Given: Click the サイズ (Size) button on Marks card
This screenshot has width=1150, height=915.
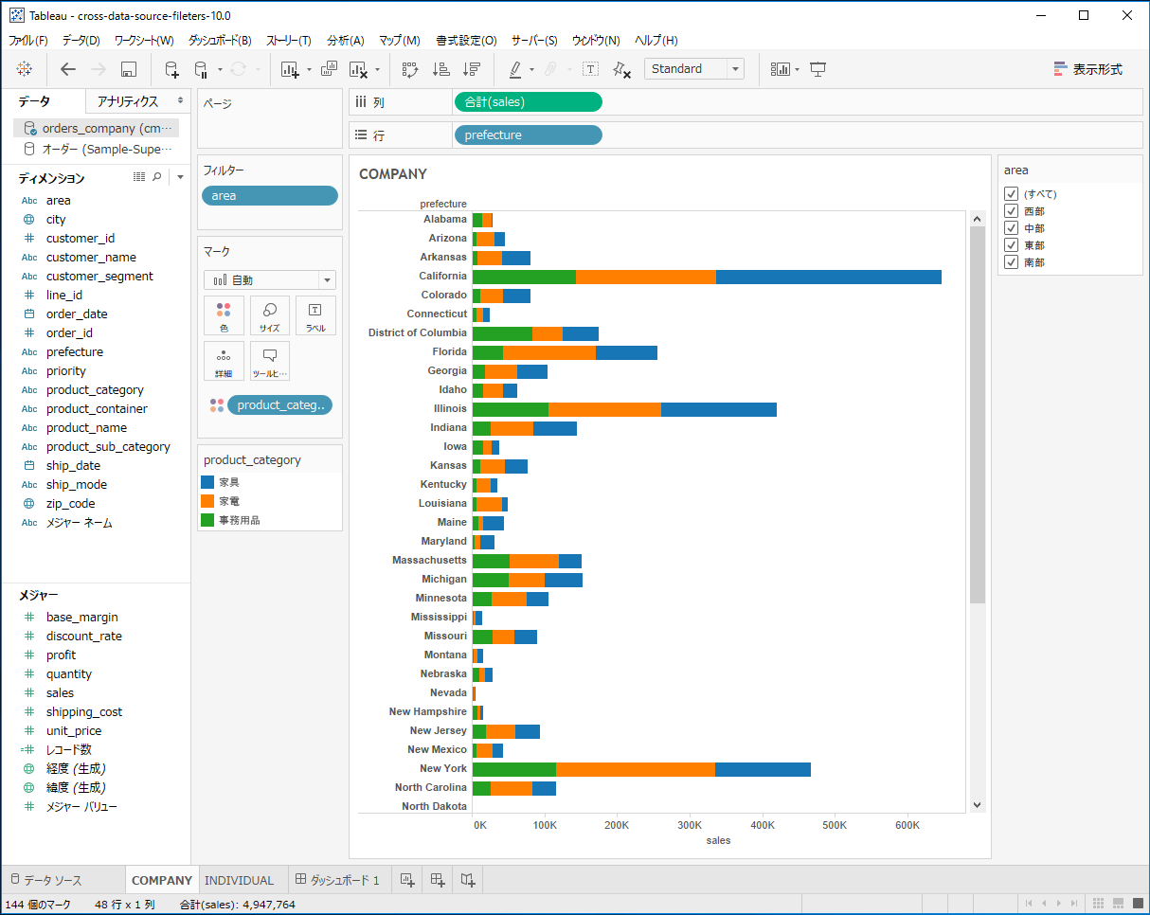Looking at the screenshot, I should (269, 315).
